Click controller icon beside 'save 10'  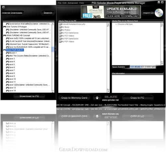coord(7,79)
